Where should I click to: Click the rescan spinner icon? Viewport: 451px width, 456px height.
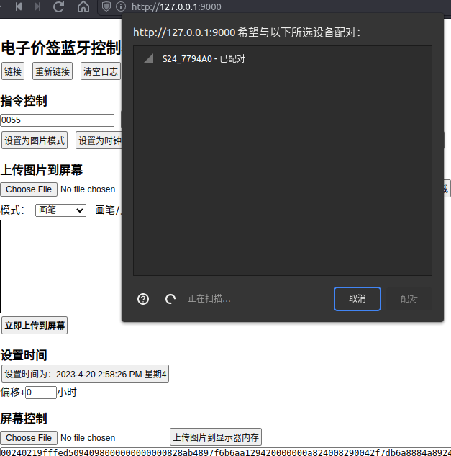point(170,299)
